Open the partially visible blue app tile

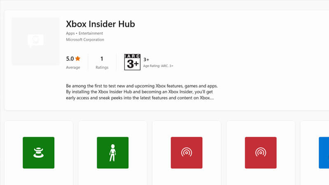point(324,153)
